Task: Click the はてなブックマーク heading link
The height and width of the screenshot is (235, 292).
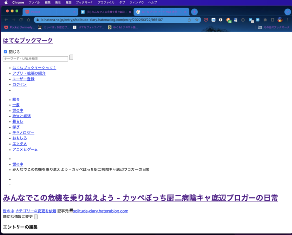Action: 28,40
